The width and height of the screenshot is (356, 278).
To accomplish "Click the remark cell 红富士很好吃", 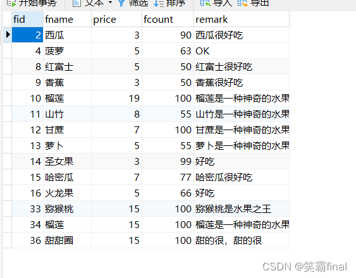I will pos(242,67).
